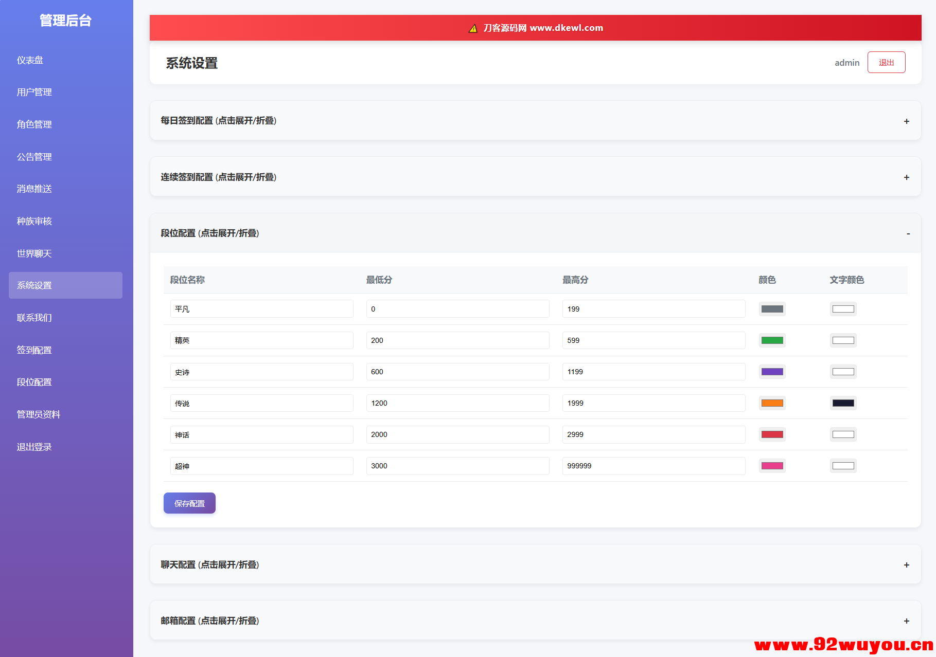The height and width of the screenshot is (657, 936).
Task: Click the 最低分 input for 超神 rank
Action: 457,466
